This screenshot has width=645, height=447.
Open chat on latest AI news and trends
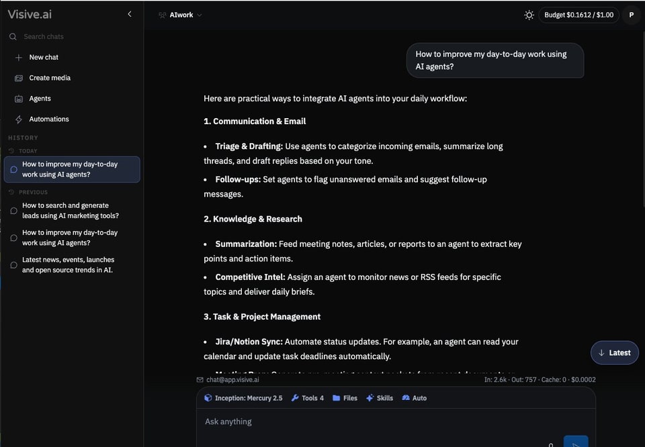(72, 264)
